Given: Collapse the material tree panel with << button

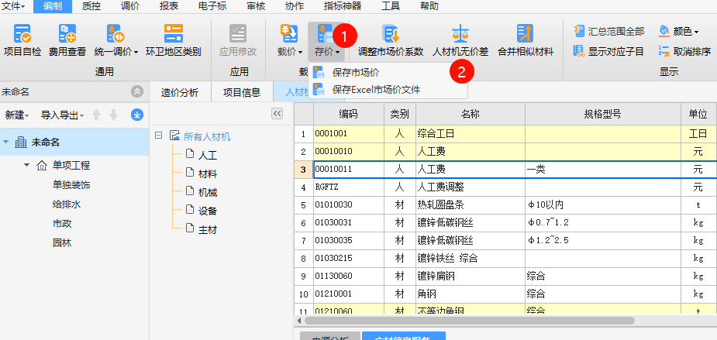Looking at the screenshot, I should click(277, 114).
